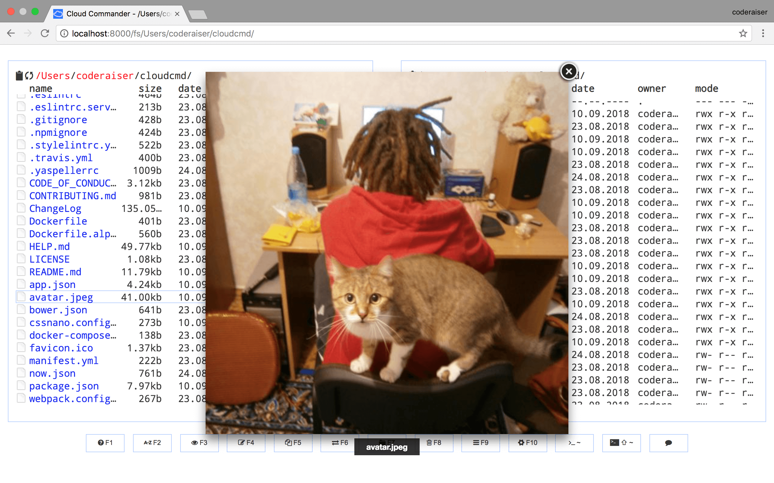Click the file icon next to avatar.jpeg
The image size is (774, 483).
coord(21,297)
